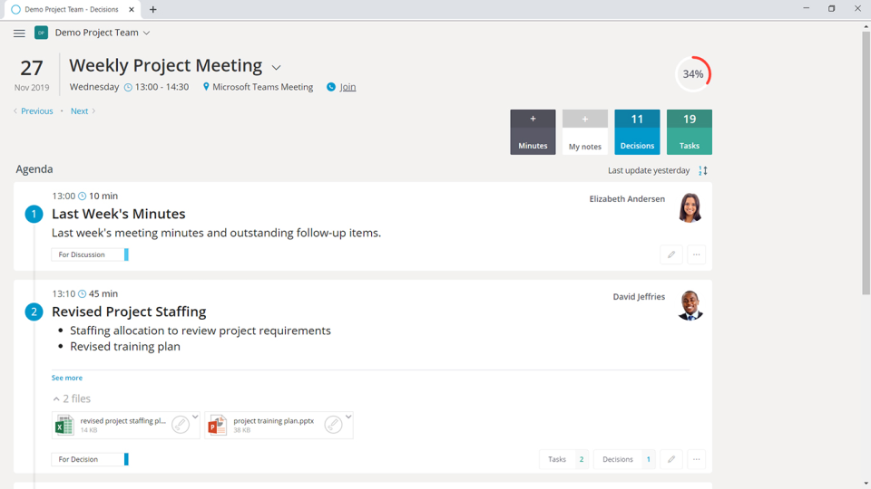
Task: Open the Tasks tile showing 19
Action: point(689,132)
